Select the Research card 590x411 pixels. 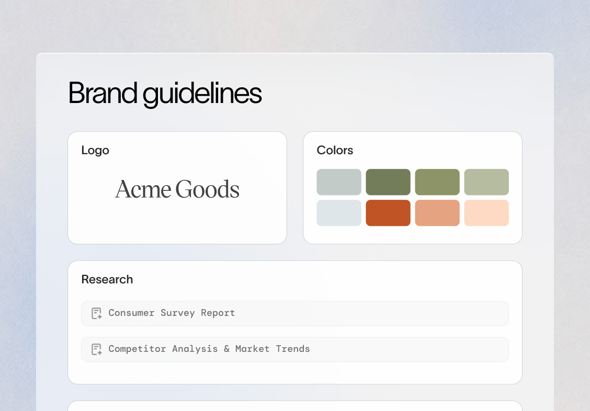[294, 322]
